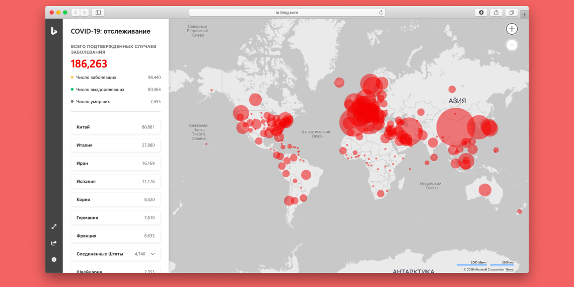Select Италия in the country list
This screenshot has width=574, height=287.
click(115, 145)
